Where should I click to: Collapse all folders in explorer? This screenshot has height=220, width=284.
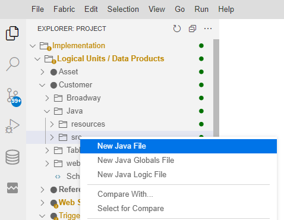(193, 29)
